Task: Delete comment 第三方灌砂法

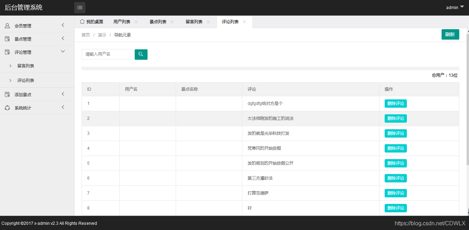Action: click(396, 178)
